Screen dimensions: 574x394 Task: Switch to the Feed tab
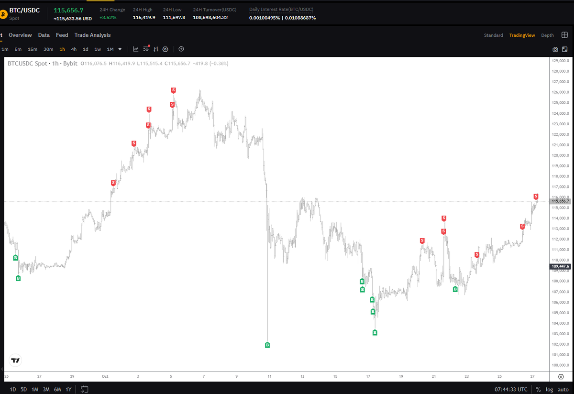62,35
